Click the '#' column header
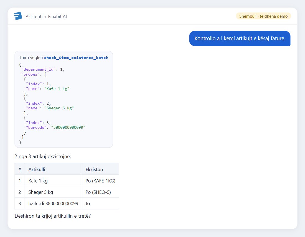305x237 pixels. 20,169
